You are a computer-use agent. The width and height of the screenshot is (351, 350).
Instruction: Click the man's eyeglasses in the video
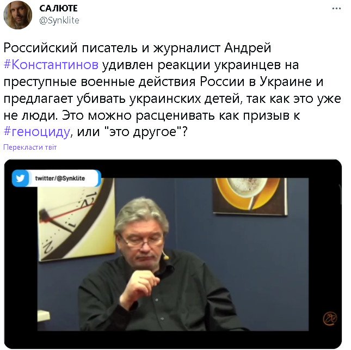click(142, 241)
